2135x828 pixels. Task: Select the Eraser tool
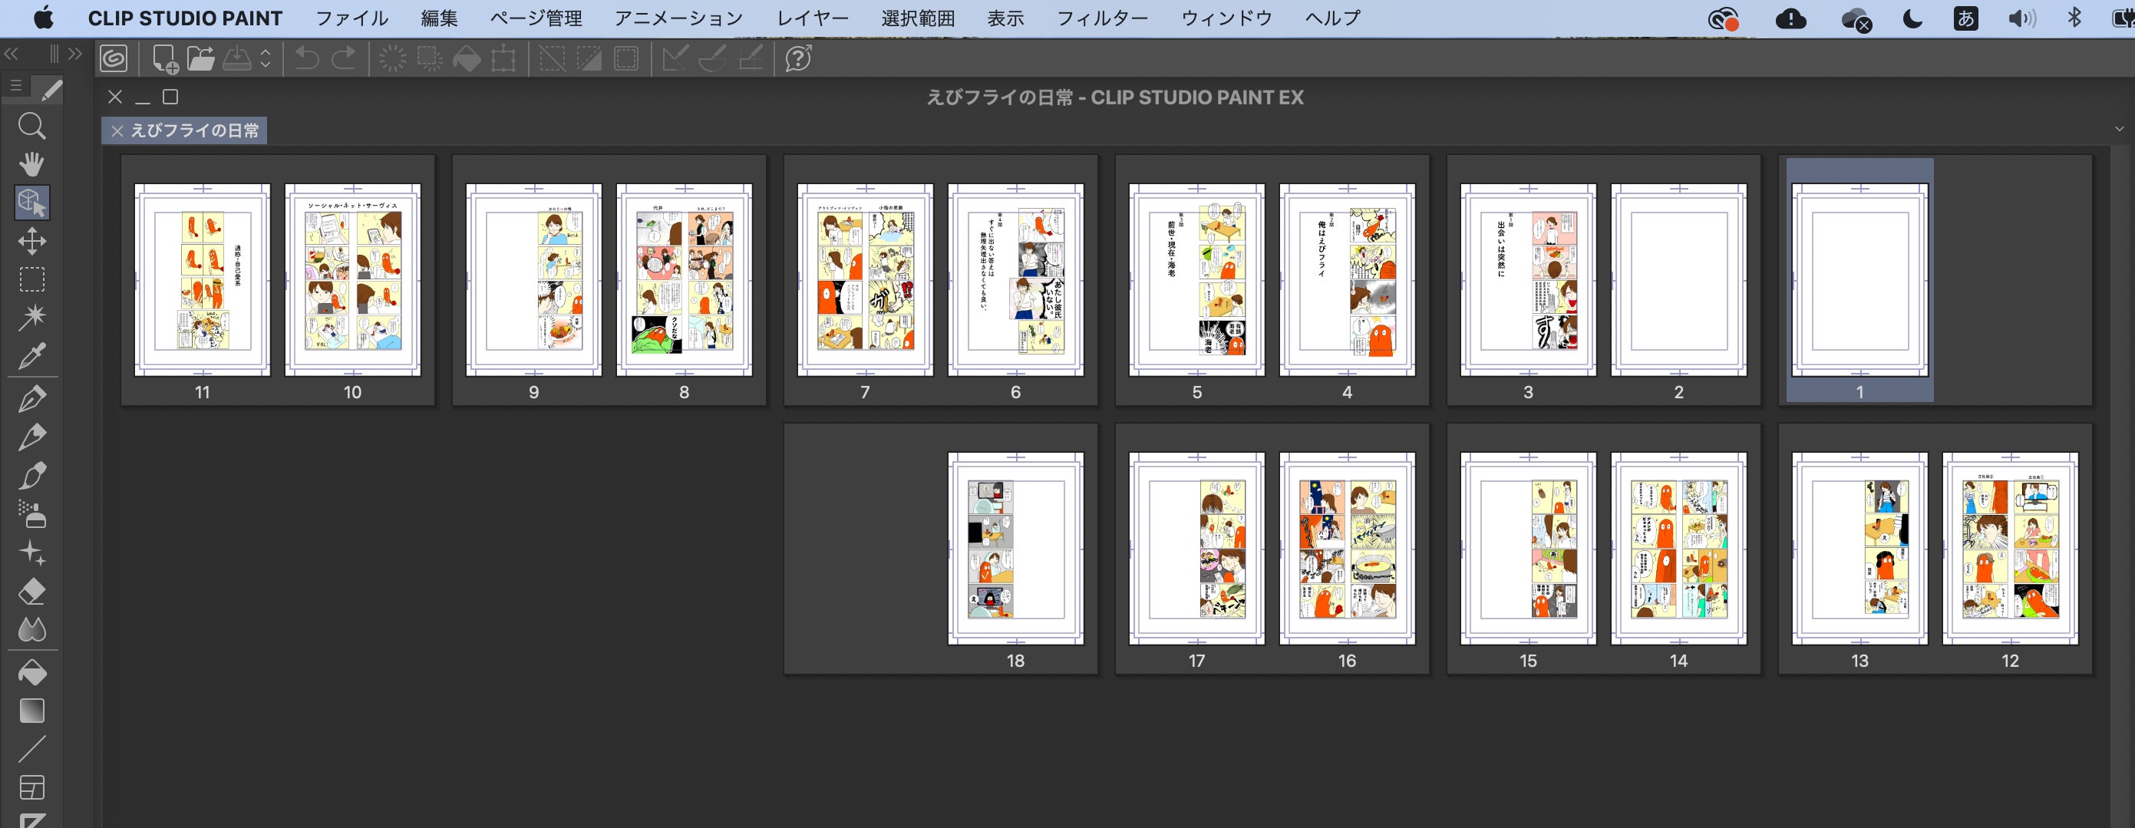point(31,592)
